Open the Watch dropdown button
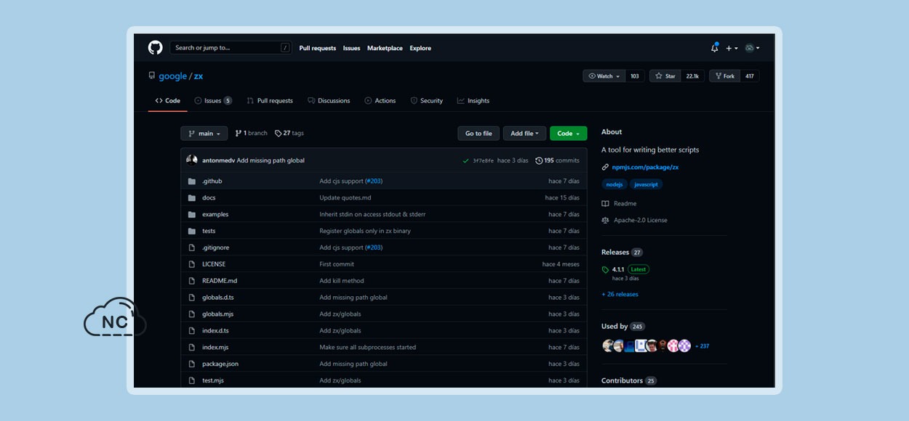Viewport: 909px width, 421px height. (x=604, y=76)
